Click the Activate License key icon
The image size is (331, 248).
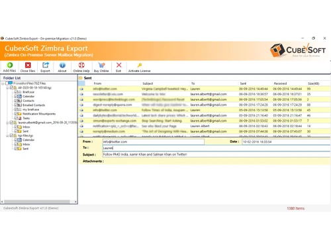[140, 65]
